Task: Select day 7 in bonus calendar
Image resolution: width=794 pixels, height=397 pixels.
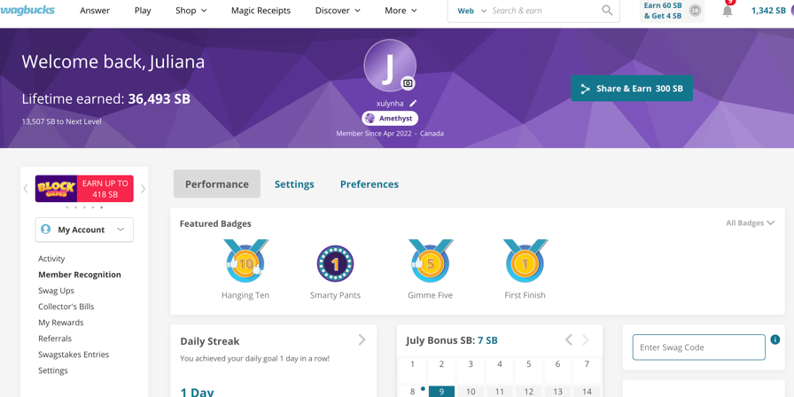Action: [587, 370]
